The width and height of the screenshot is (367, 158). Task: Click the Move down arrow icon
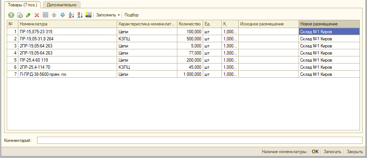pyautogui.click(x=62, y=15)
